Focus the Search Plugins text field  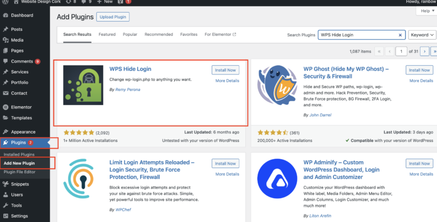(x=362, y=35)
